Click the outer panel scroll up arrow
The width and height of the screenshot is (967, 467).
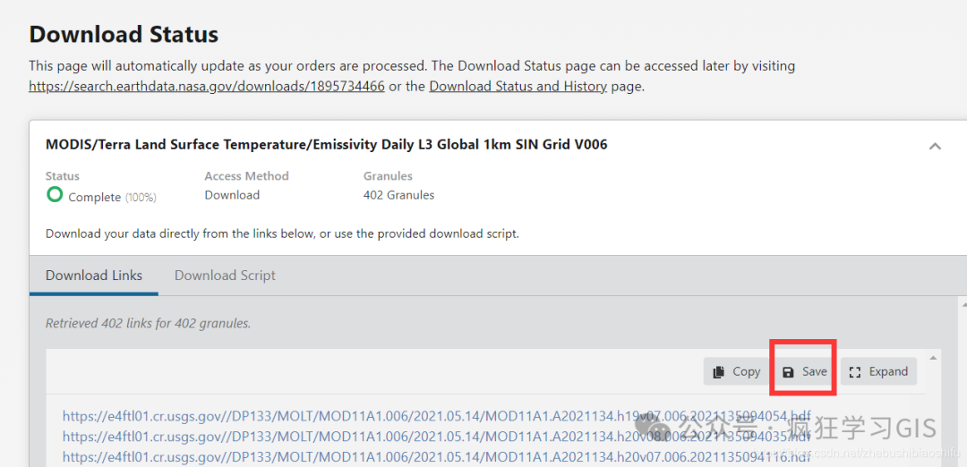tap(963, 302)
